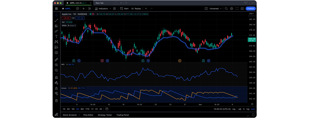Click the orange S split marker
The height and width of the screenshot is (118, 309).
(x=180, y=61)
